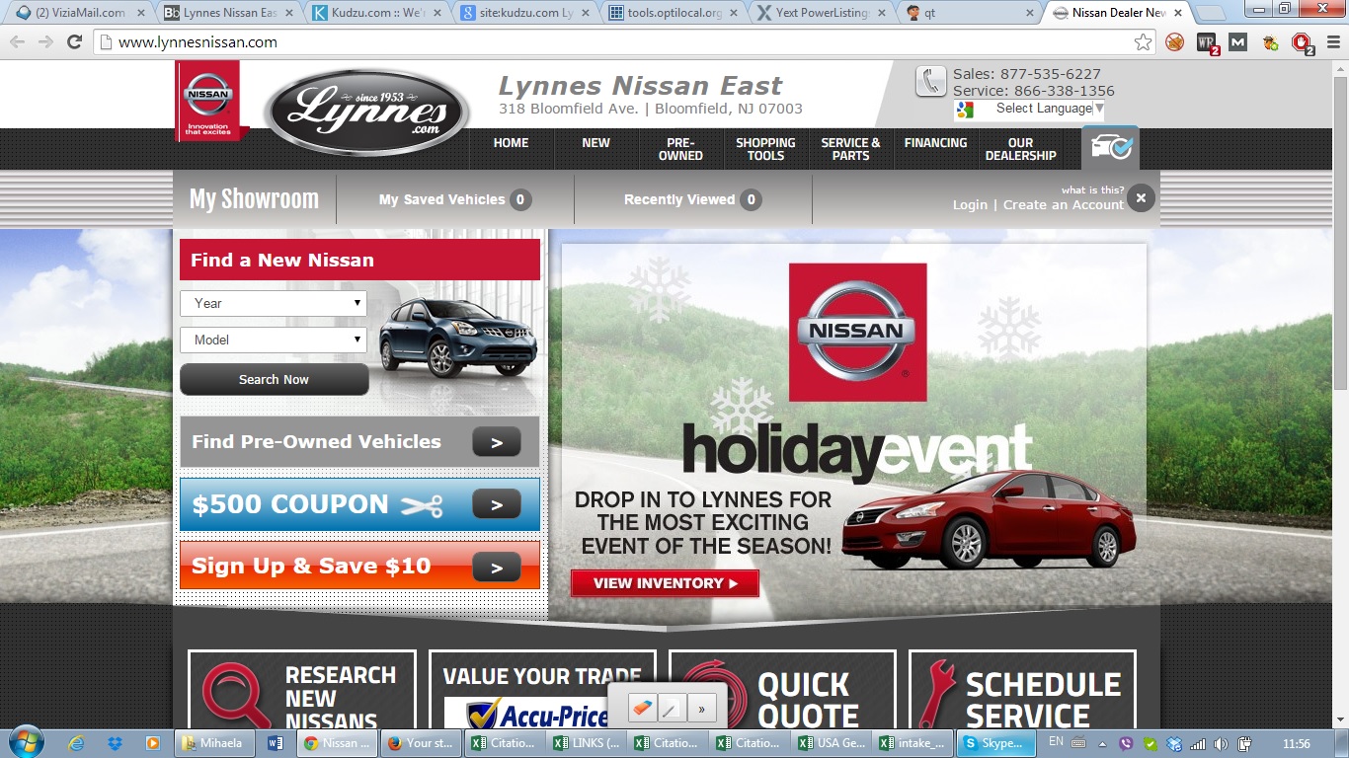
Task: Open the Lynnes.com oval logo
Action: tap(366, 113)
